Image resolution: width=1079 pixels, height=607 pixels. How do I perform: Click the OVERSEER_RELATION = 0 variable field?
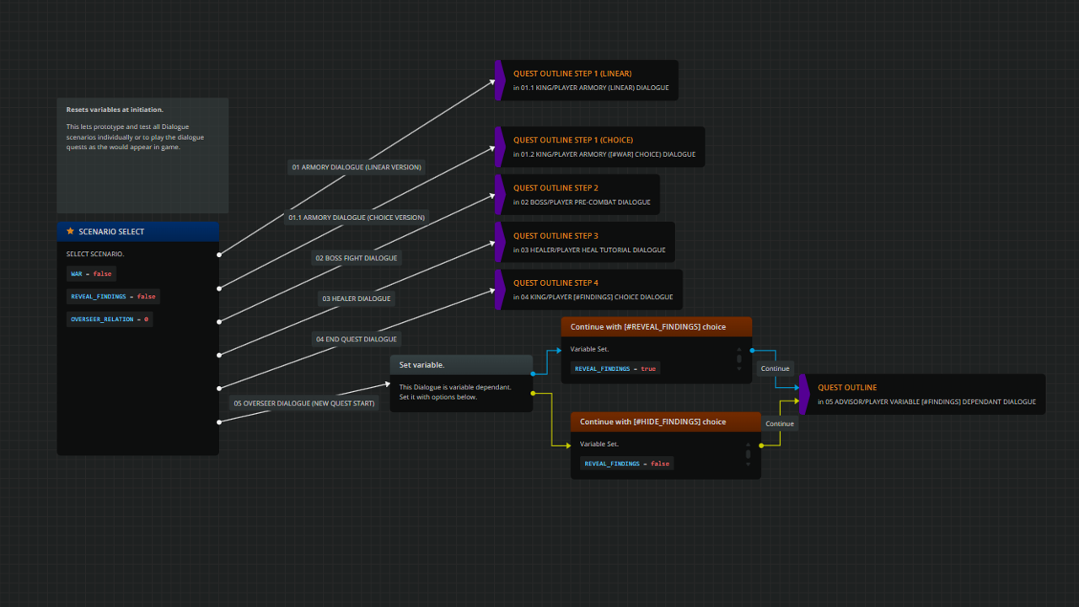tap(110, 320)
